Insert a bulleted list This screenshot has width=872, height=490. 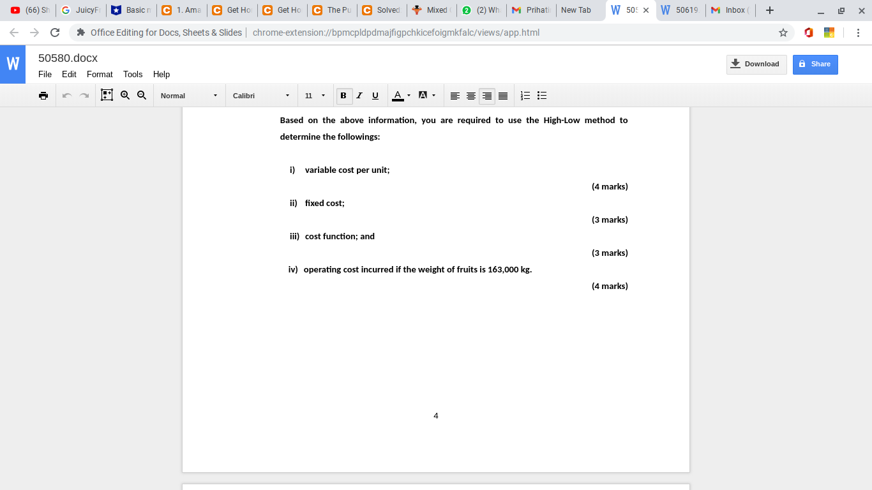click(x=542, y=96)
